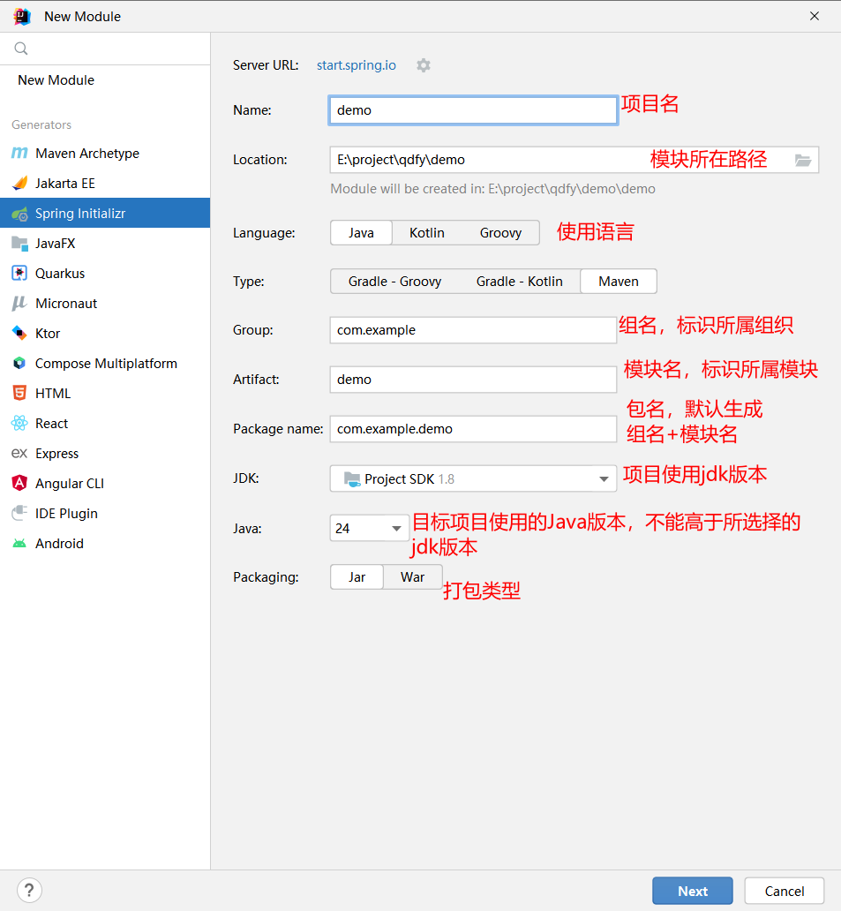Select Ktor generator entry
The height and width of the screenshot is (911, 841).
click(105, 334)
